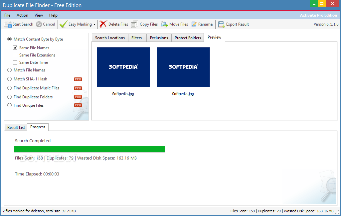Open the Action menu
The width and height of the screenshot is (341, 216).
(22, 15)
